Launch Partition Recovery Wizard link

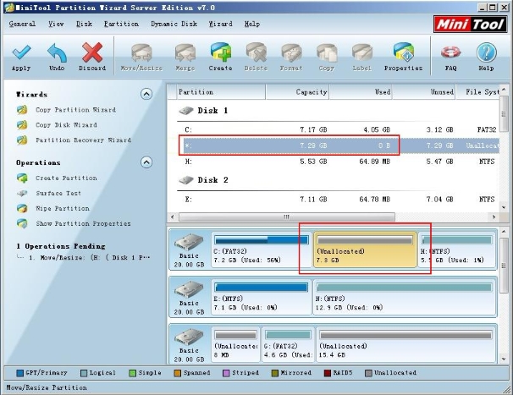(x=84, y=140)
